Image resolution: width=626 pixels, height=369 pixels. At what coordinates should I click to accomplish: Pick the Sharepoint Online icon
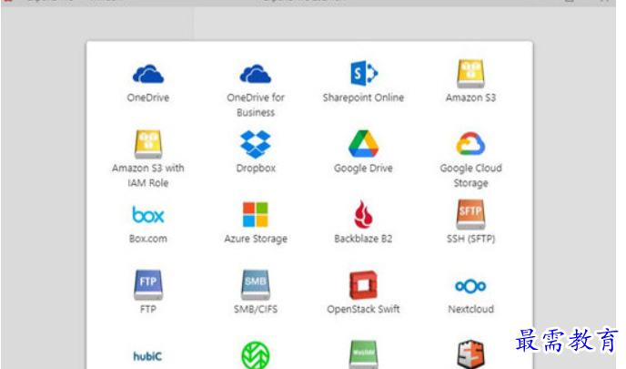coord(364,73)
